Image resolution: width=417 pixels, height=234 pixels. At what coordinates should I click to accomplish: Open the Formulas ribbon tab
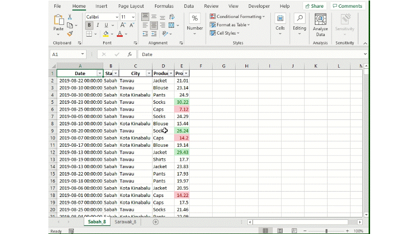pos(164,6)
